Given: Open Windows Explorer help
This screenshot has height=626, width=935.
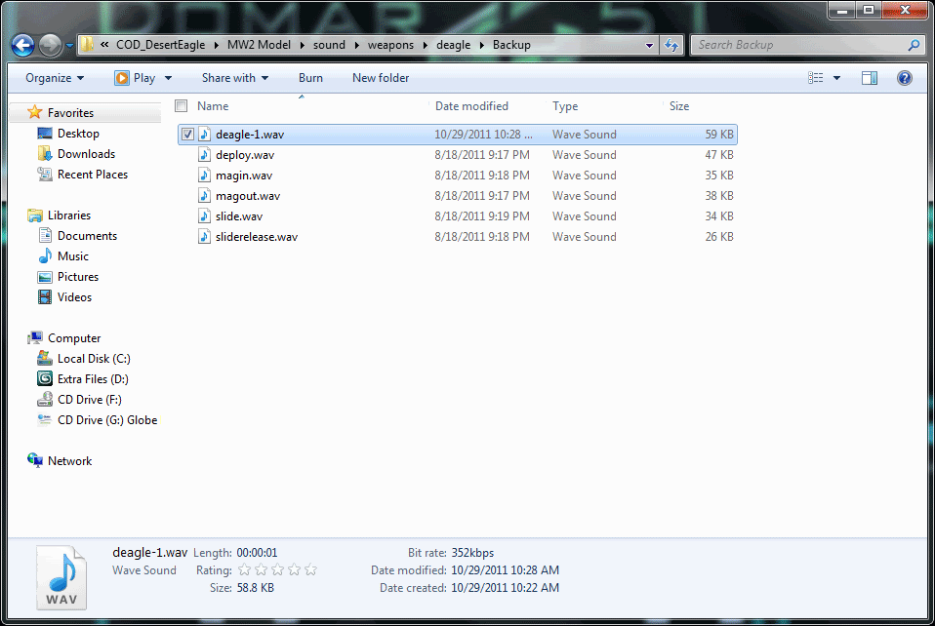Looking at the screenshot, I should click(905, 78).
